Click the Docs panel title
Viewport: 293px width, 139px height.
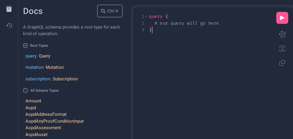[x=33, y=11]
